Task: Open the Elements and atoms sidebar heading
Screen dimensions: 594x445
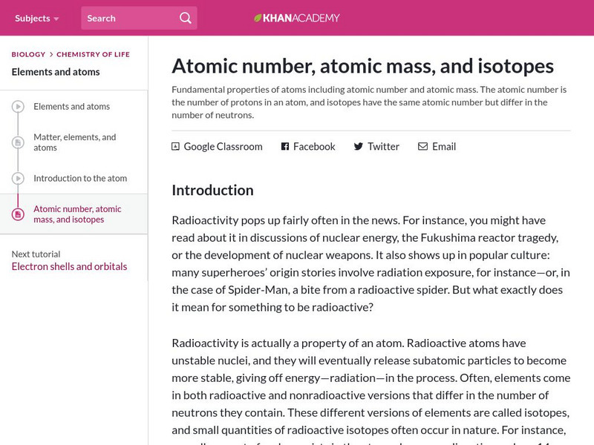Action: 56,72
